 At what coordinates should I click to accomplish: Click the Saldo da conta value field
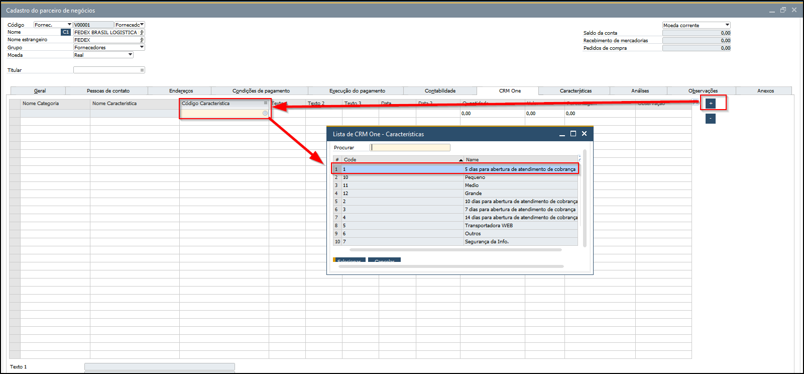click(697, 33)
